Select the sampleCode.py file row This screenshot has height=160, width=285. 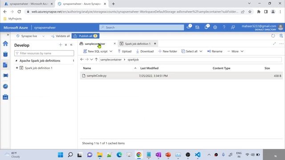(x=181, y=76)
